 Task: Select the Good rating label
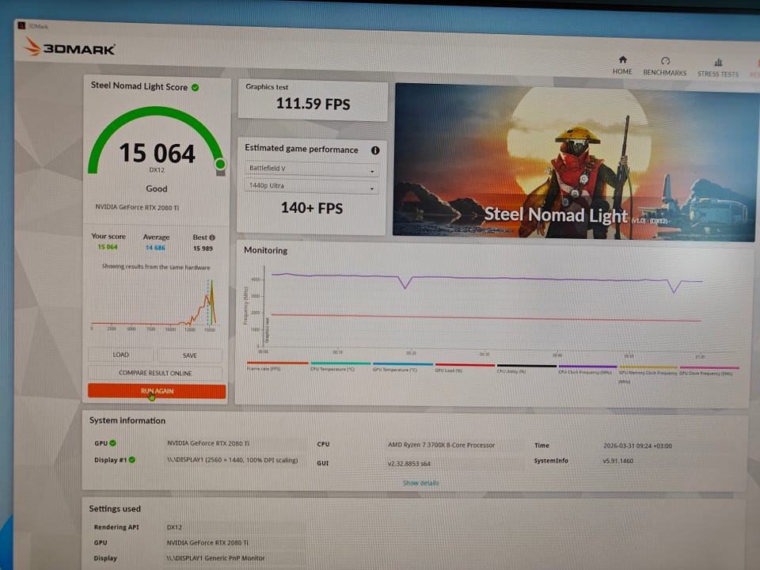[157, 188]
